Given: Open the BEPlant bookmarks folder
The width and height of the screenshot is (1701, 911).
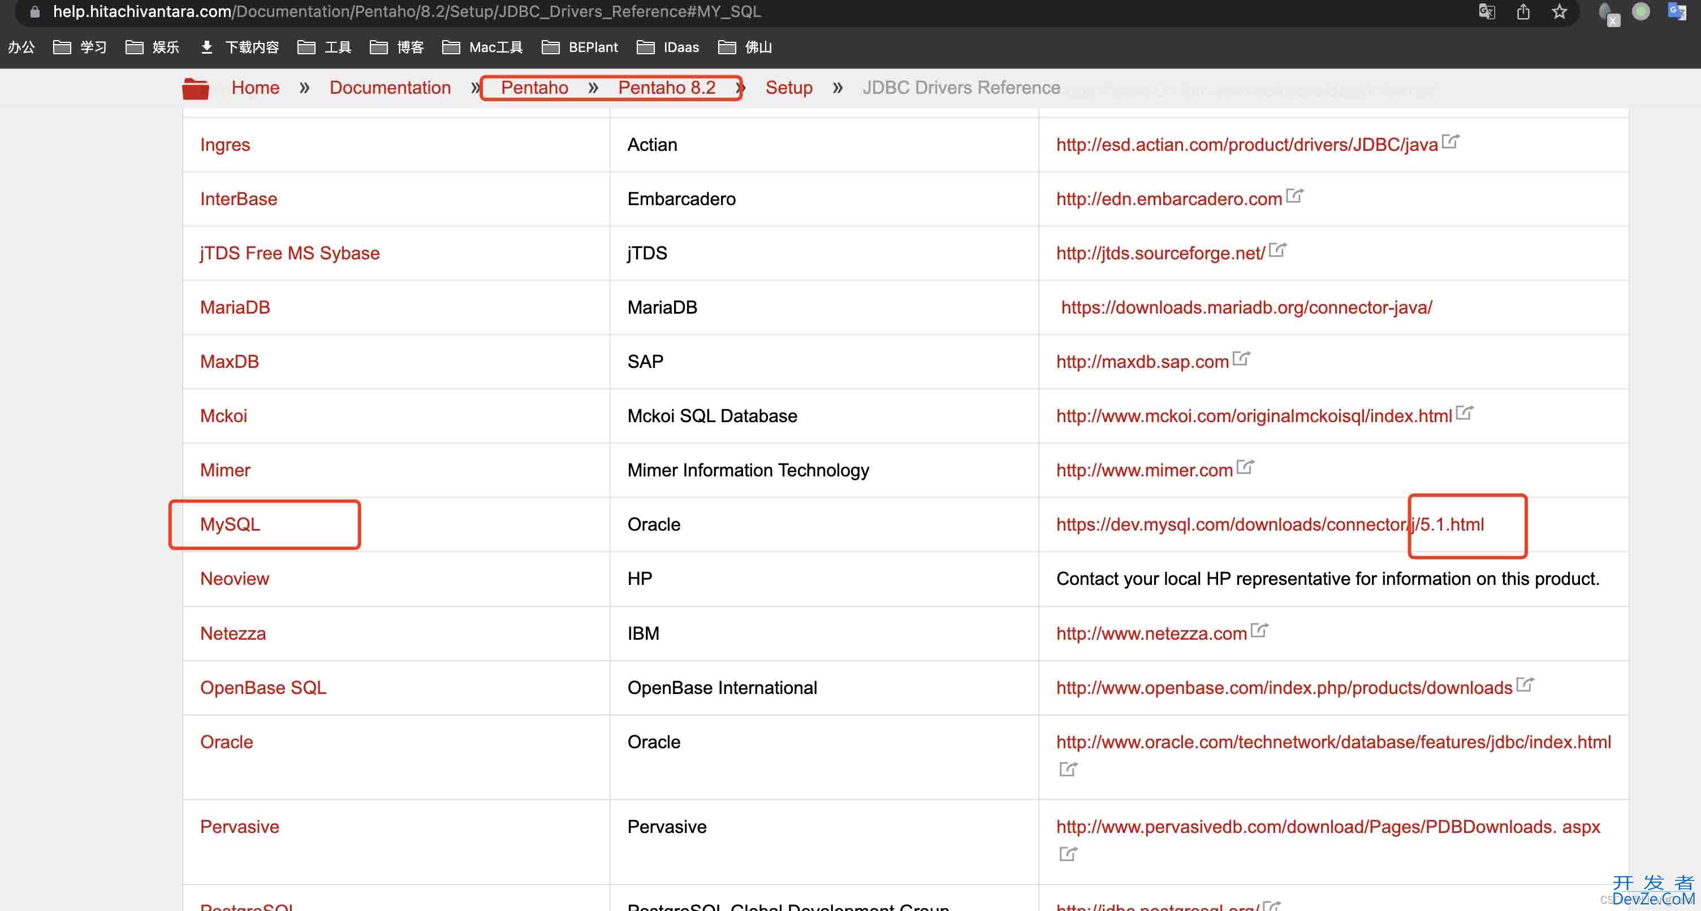Looking at the screenshot, I should coord(580,47).
